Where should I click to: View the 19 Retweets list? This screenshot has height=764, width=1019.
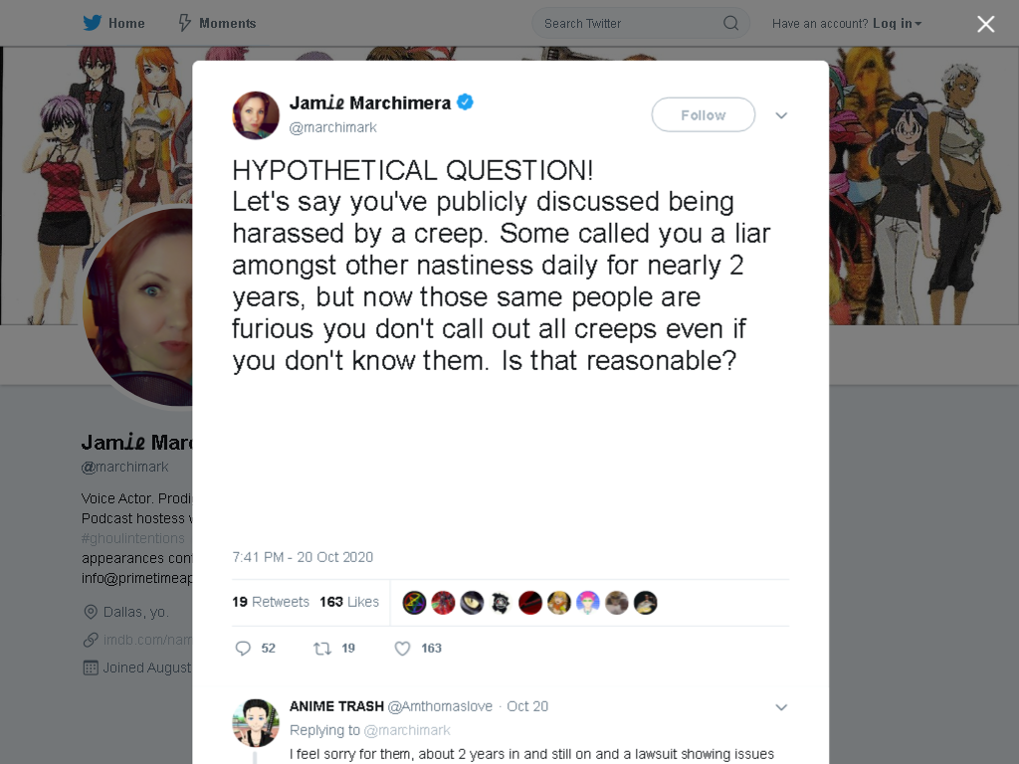[271, 602]
